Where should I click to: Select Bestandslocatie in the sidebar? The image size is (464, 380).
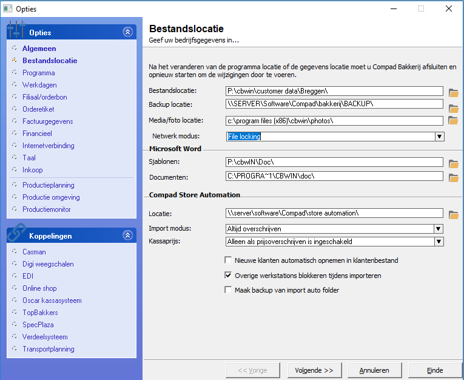click(x=50, y=61)
